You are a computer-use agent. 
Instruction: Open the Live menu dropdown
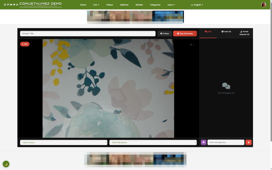(x=96, y=5)
